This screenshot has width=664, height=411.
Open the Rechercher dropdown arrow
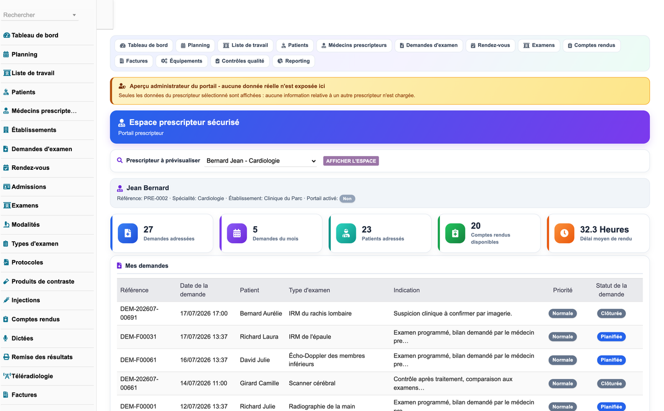tap(74, 15)
